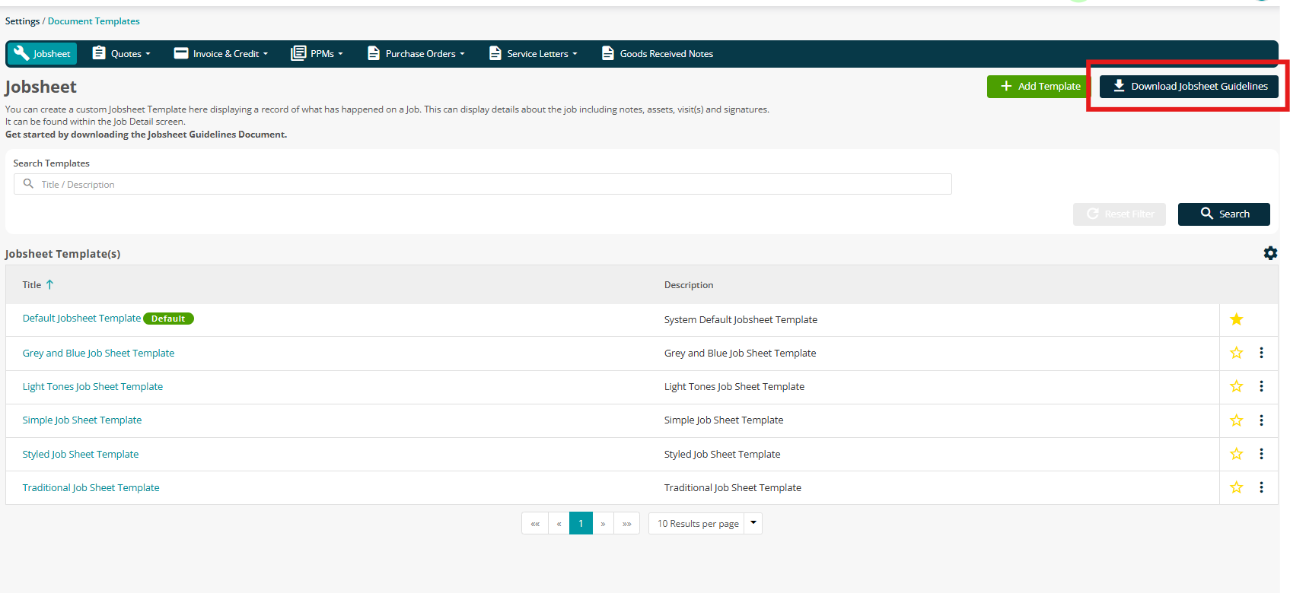Image resolution: width=1290 pixels, height=593 pixels.
Task: Click the Search button
Action: coord(1224,214)
